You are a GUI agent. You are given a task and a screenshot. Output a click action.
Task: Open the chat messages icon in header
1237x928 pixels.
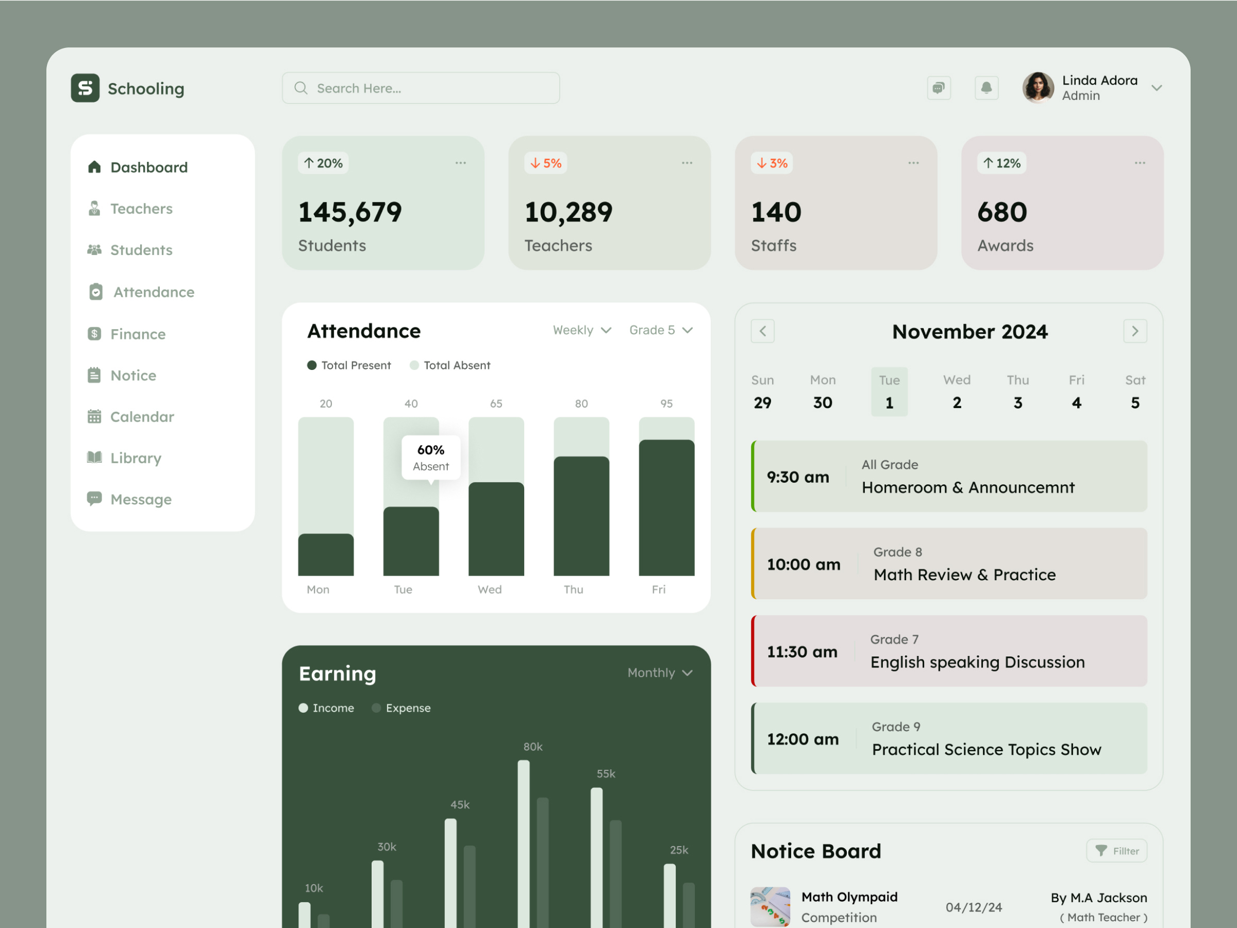[939, 88]
